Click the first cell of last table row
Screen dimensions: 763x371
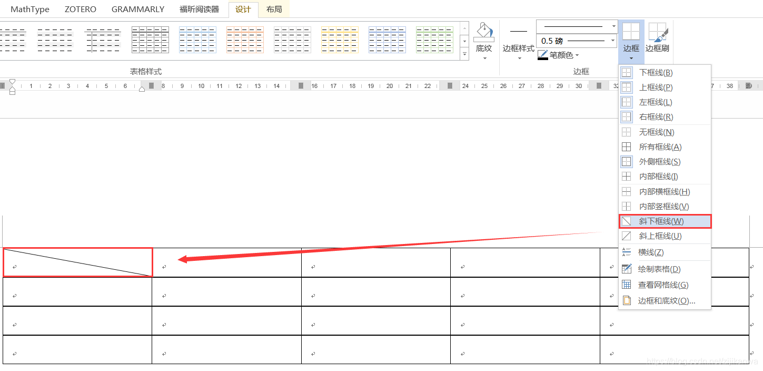(x=77, y=349)
